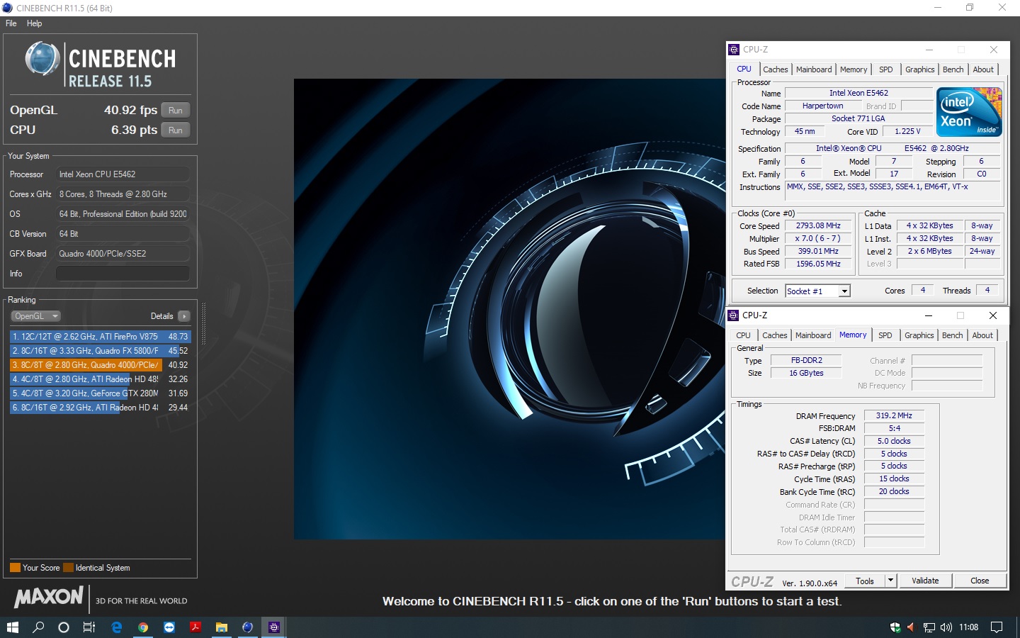Toggle ranking Details arrow button
The height and width of the screenshot is (638, 1020).
pyautogui.click(x=184, y=316)
